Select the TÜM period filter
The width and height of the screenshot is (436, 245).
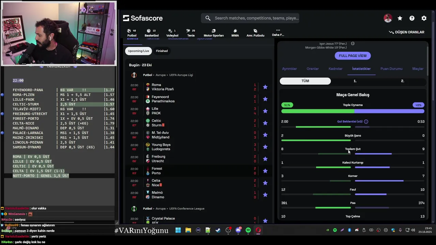(305, 81)
